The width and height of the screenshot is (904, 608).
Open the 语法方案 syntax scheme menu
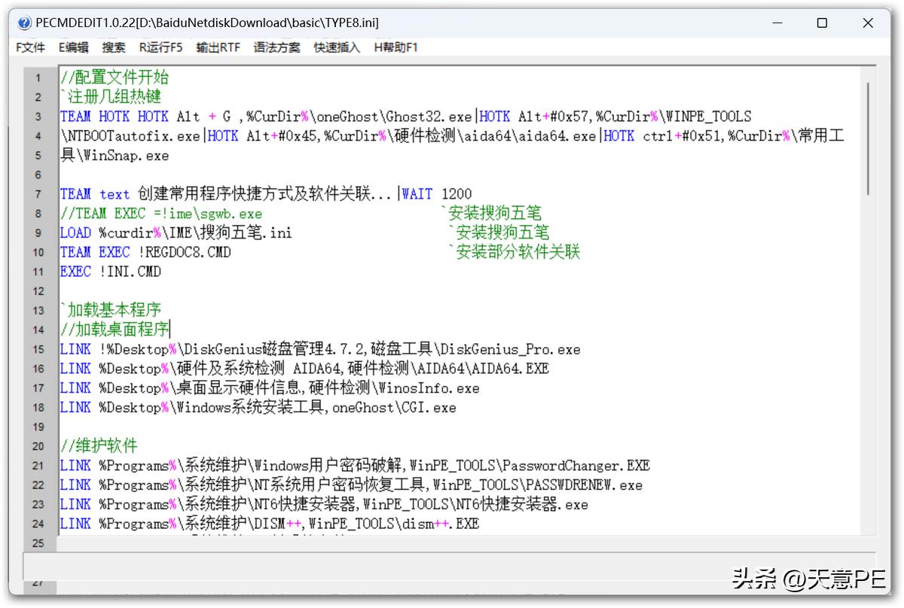tap(276, 47)
